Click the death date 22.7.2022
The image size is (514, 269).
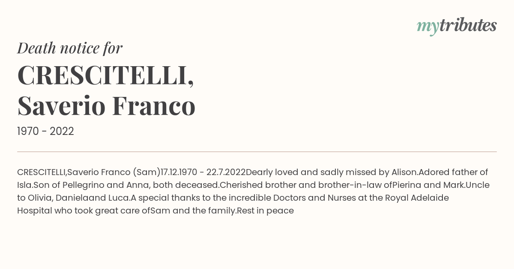(226, 173)
